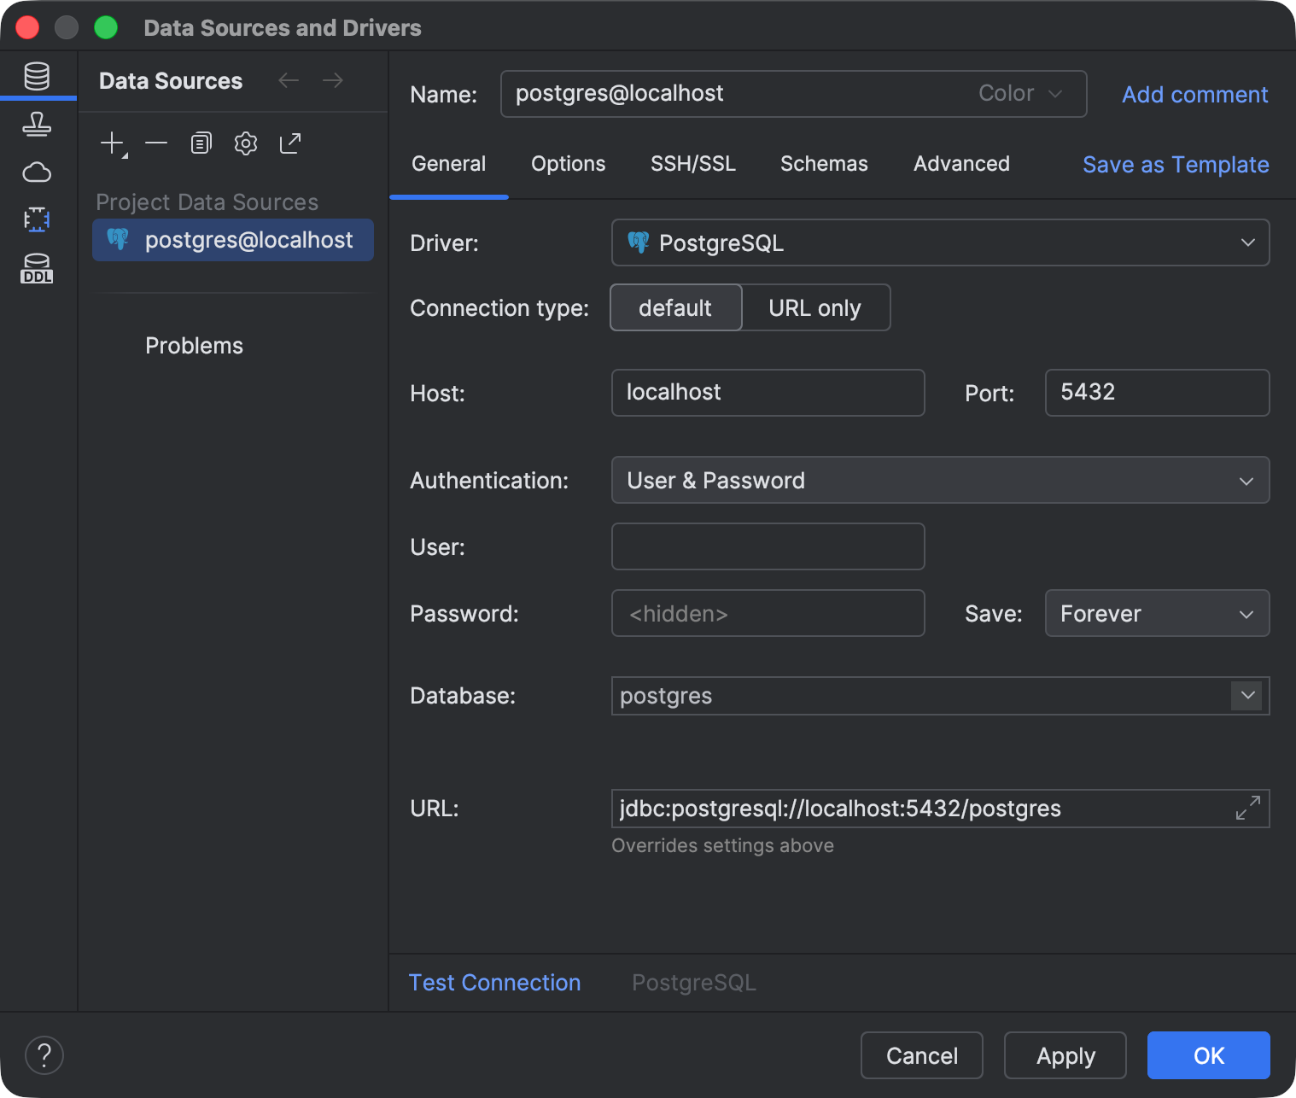Click the Cancel button
The height and width of the screenshot is (1098, 1296).
pos(922,1055)
